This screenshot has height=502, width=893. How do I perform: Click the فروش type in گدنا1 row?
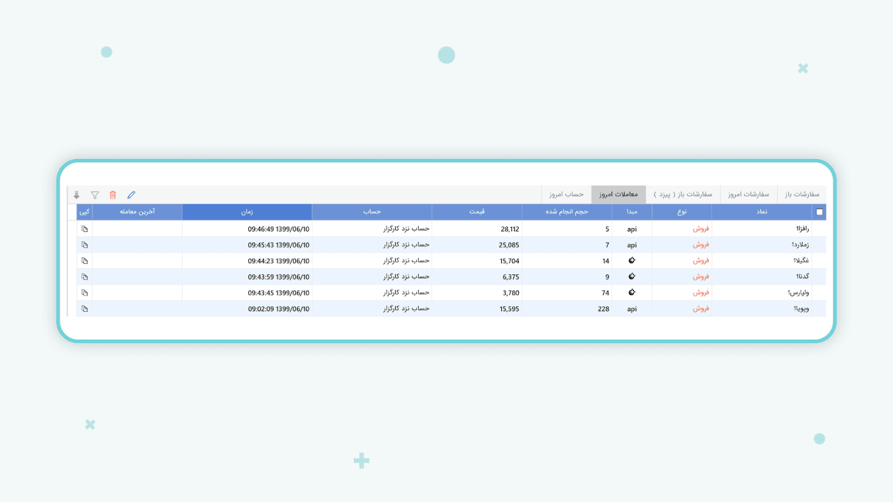[701, 277]
